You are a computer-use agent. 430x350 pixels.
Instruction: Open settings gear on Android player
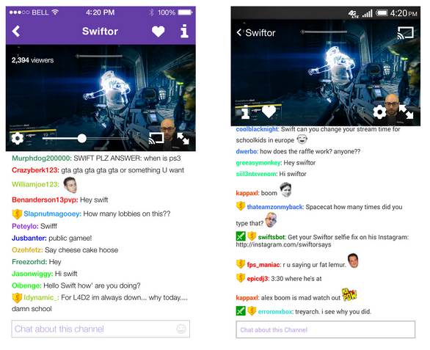point(379,112)
